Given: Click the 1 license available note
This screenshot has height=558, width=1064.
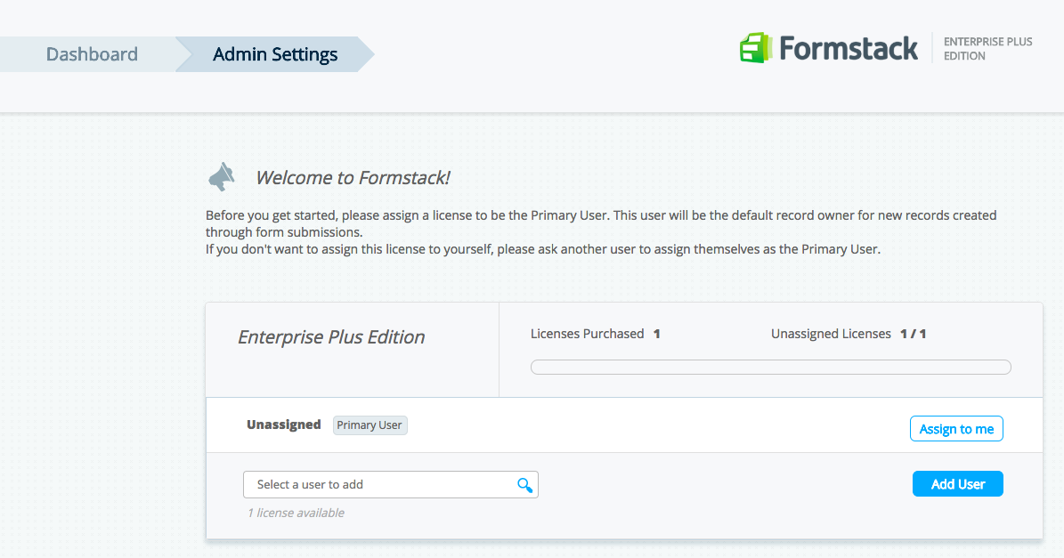Looking at the screenshot, I should 296,513.
